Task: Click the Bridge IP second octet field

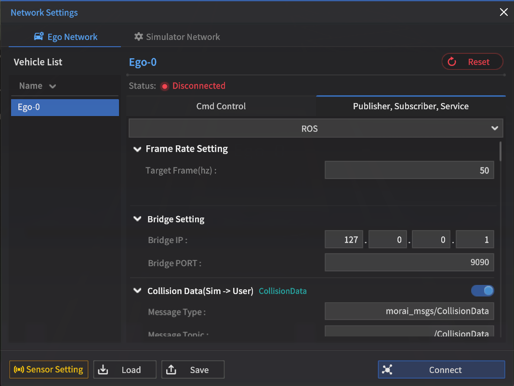Action: coord(387,239)
